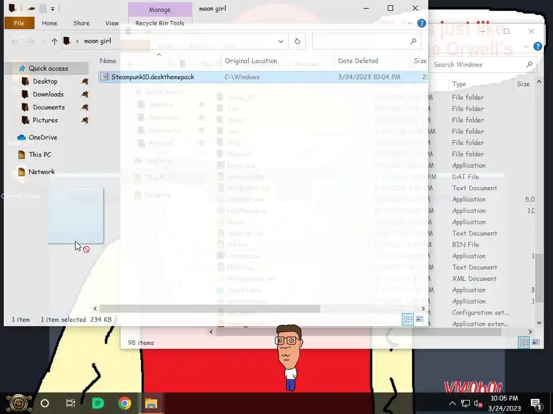The width and height of the screenshot is (553, 414).
Task: Sort by Date Deleted column header
Action: pyautogui.click(x=358, y=61)
